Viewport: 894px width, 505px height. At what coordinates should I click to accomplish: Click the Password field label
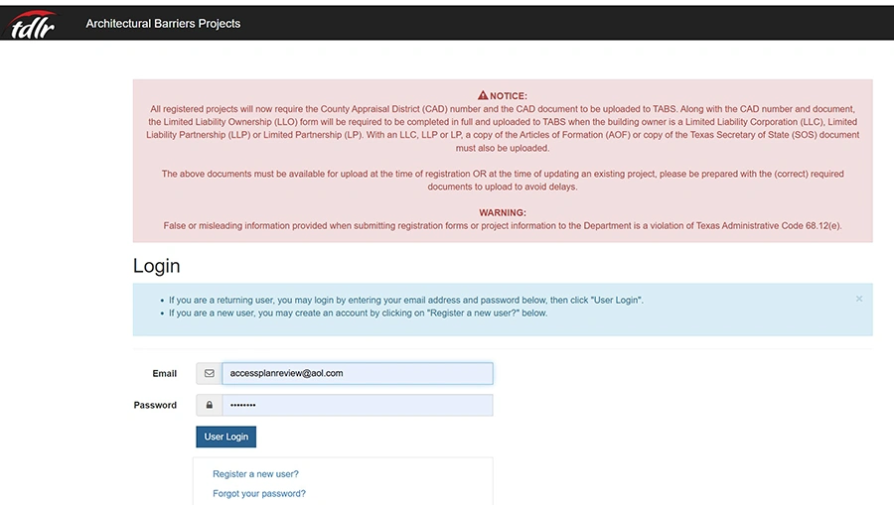[155, 405]
